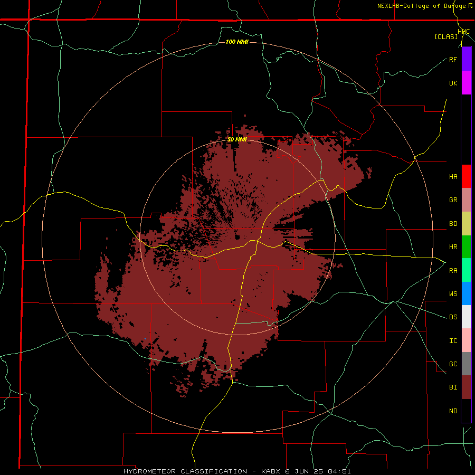Viewport: 475px width, 475px height.
Task: Click the 'WS' legend label
Action: click(x=453, y=294)
